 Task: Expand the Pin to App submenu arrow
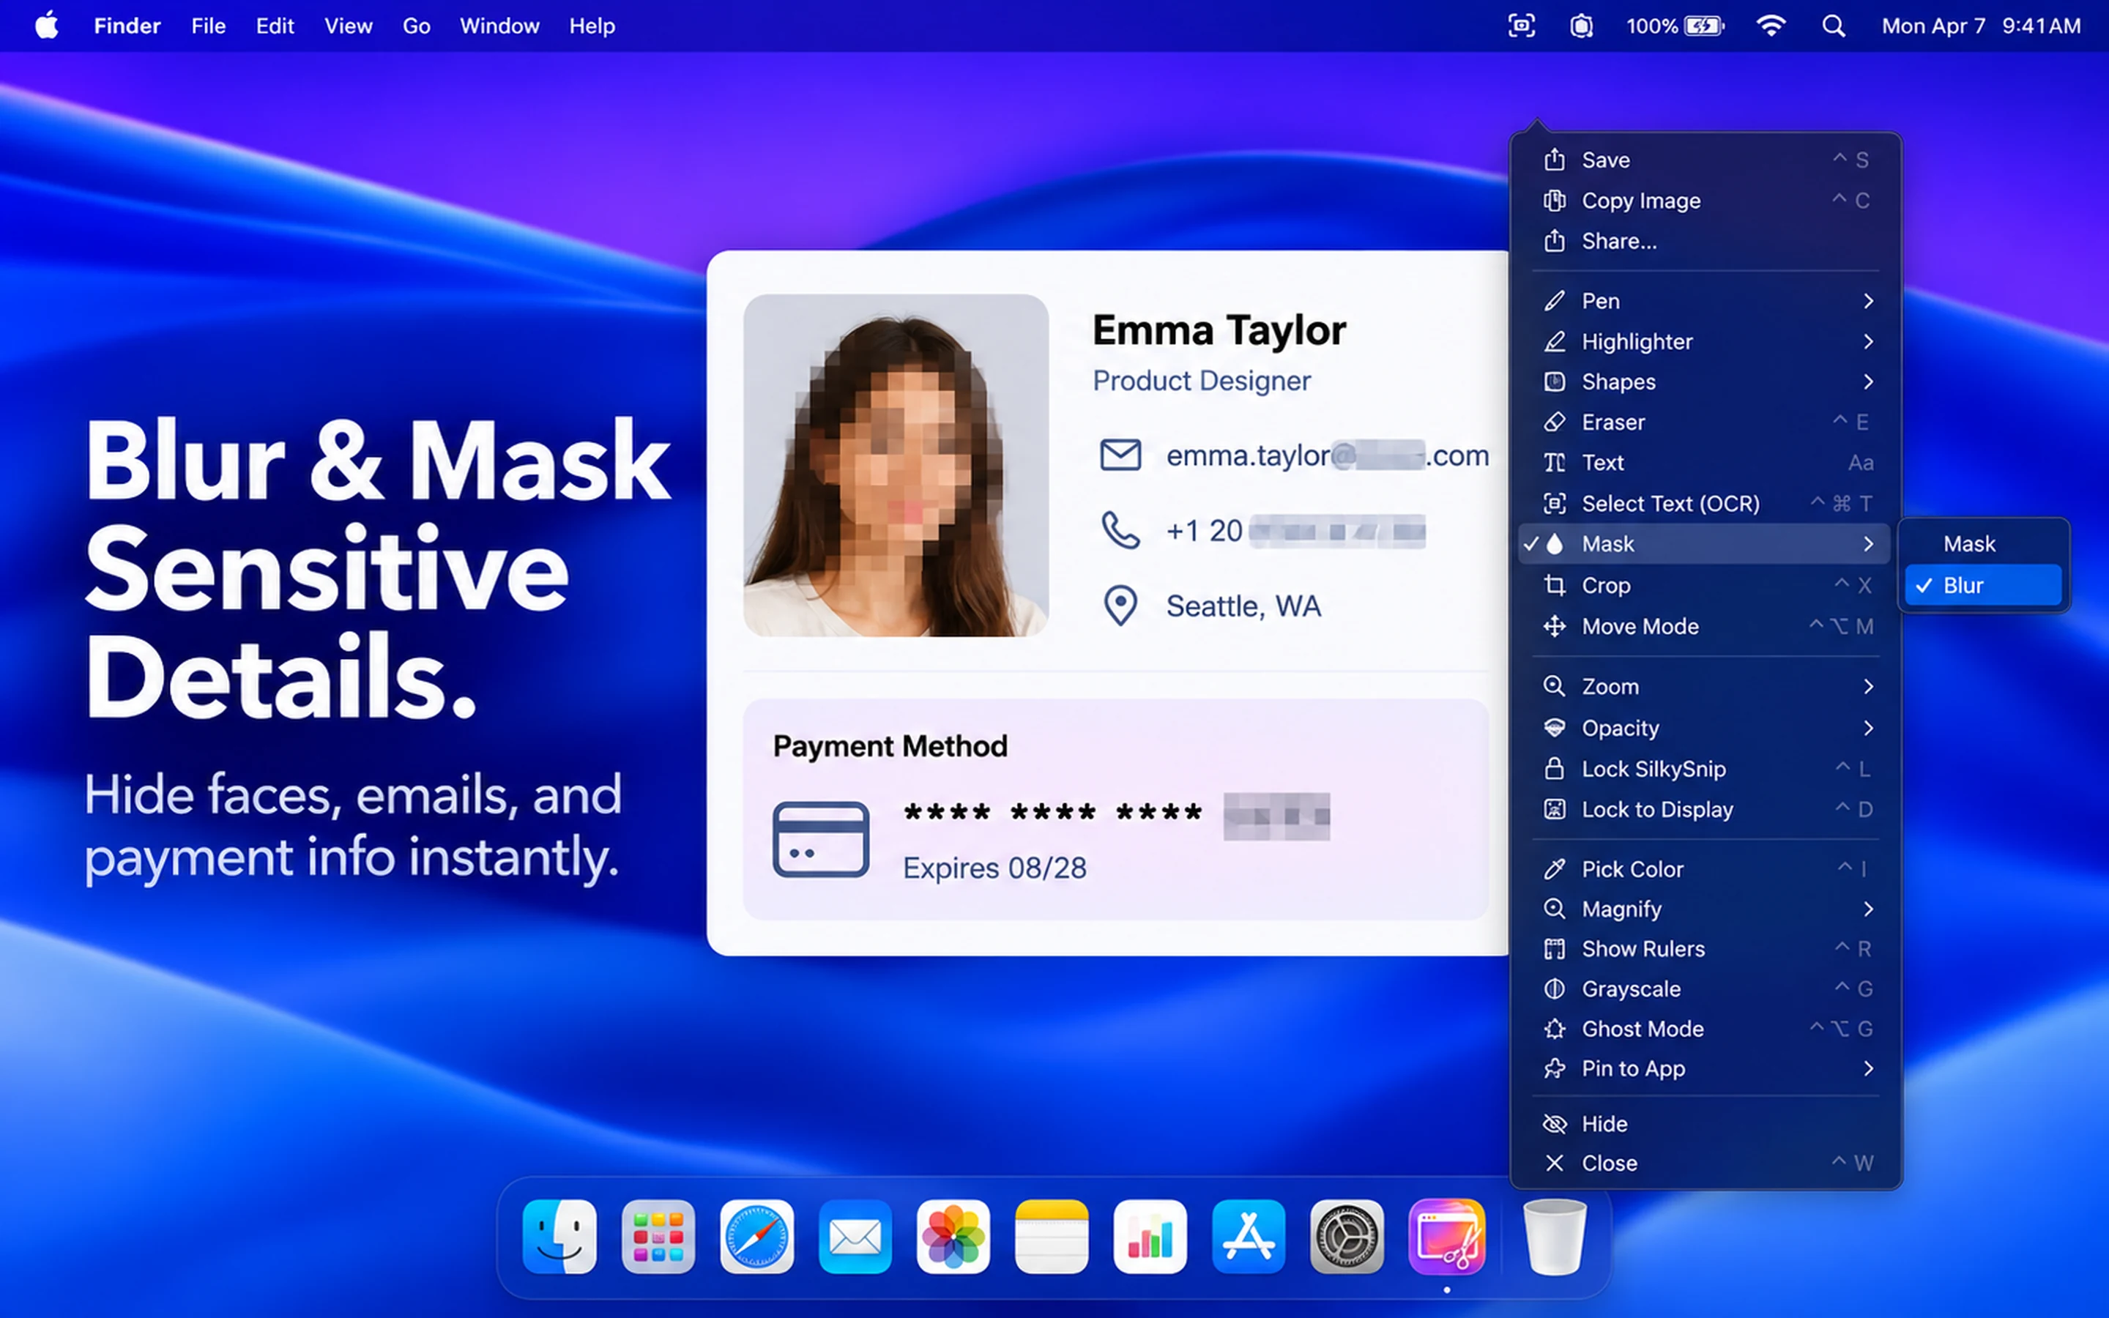pyautogui.click(x=1867, y=1069)
